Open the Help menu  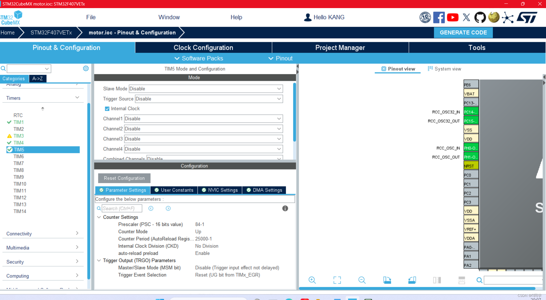(x=236, y=17)
